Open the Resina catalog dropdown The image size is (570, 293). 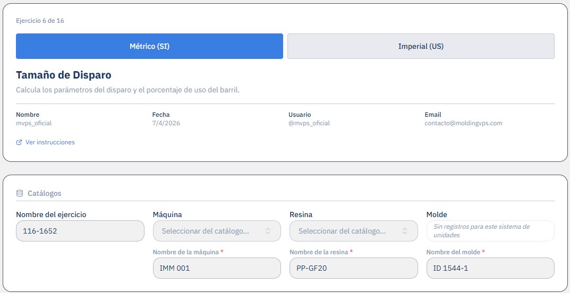pyautogui.click(x=354, y=231)
